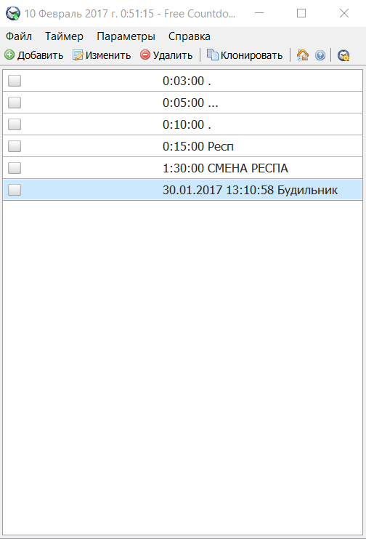This screenshot has width=366, height=539.
Task: Select the 0:05:00 timer row
Action: click(x=183, y=103)
